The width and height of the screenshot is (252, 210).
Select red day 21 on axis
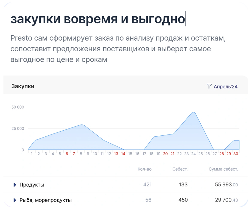click(172, 154)
